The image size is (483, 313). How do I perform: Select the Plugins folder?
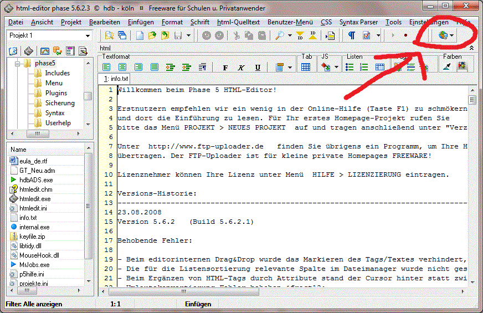point(56,93)
